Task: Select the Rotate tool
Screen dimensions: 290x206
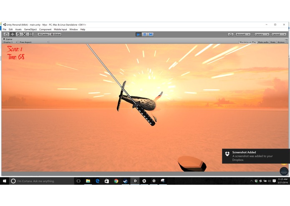Action: pos(18,34)
